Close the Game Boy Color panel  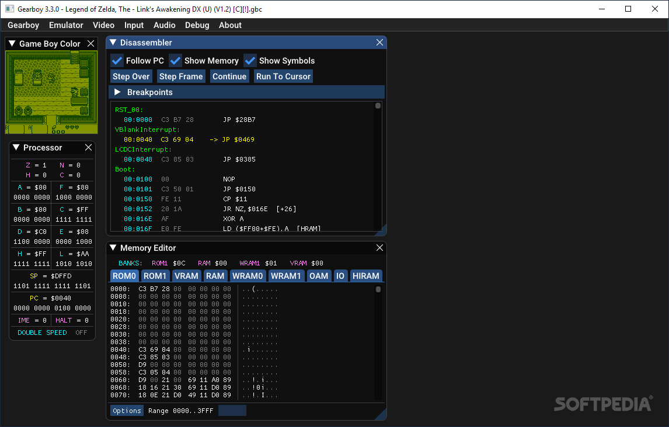coord(91,44)
